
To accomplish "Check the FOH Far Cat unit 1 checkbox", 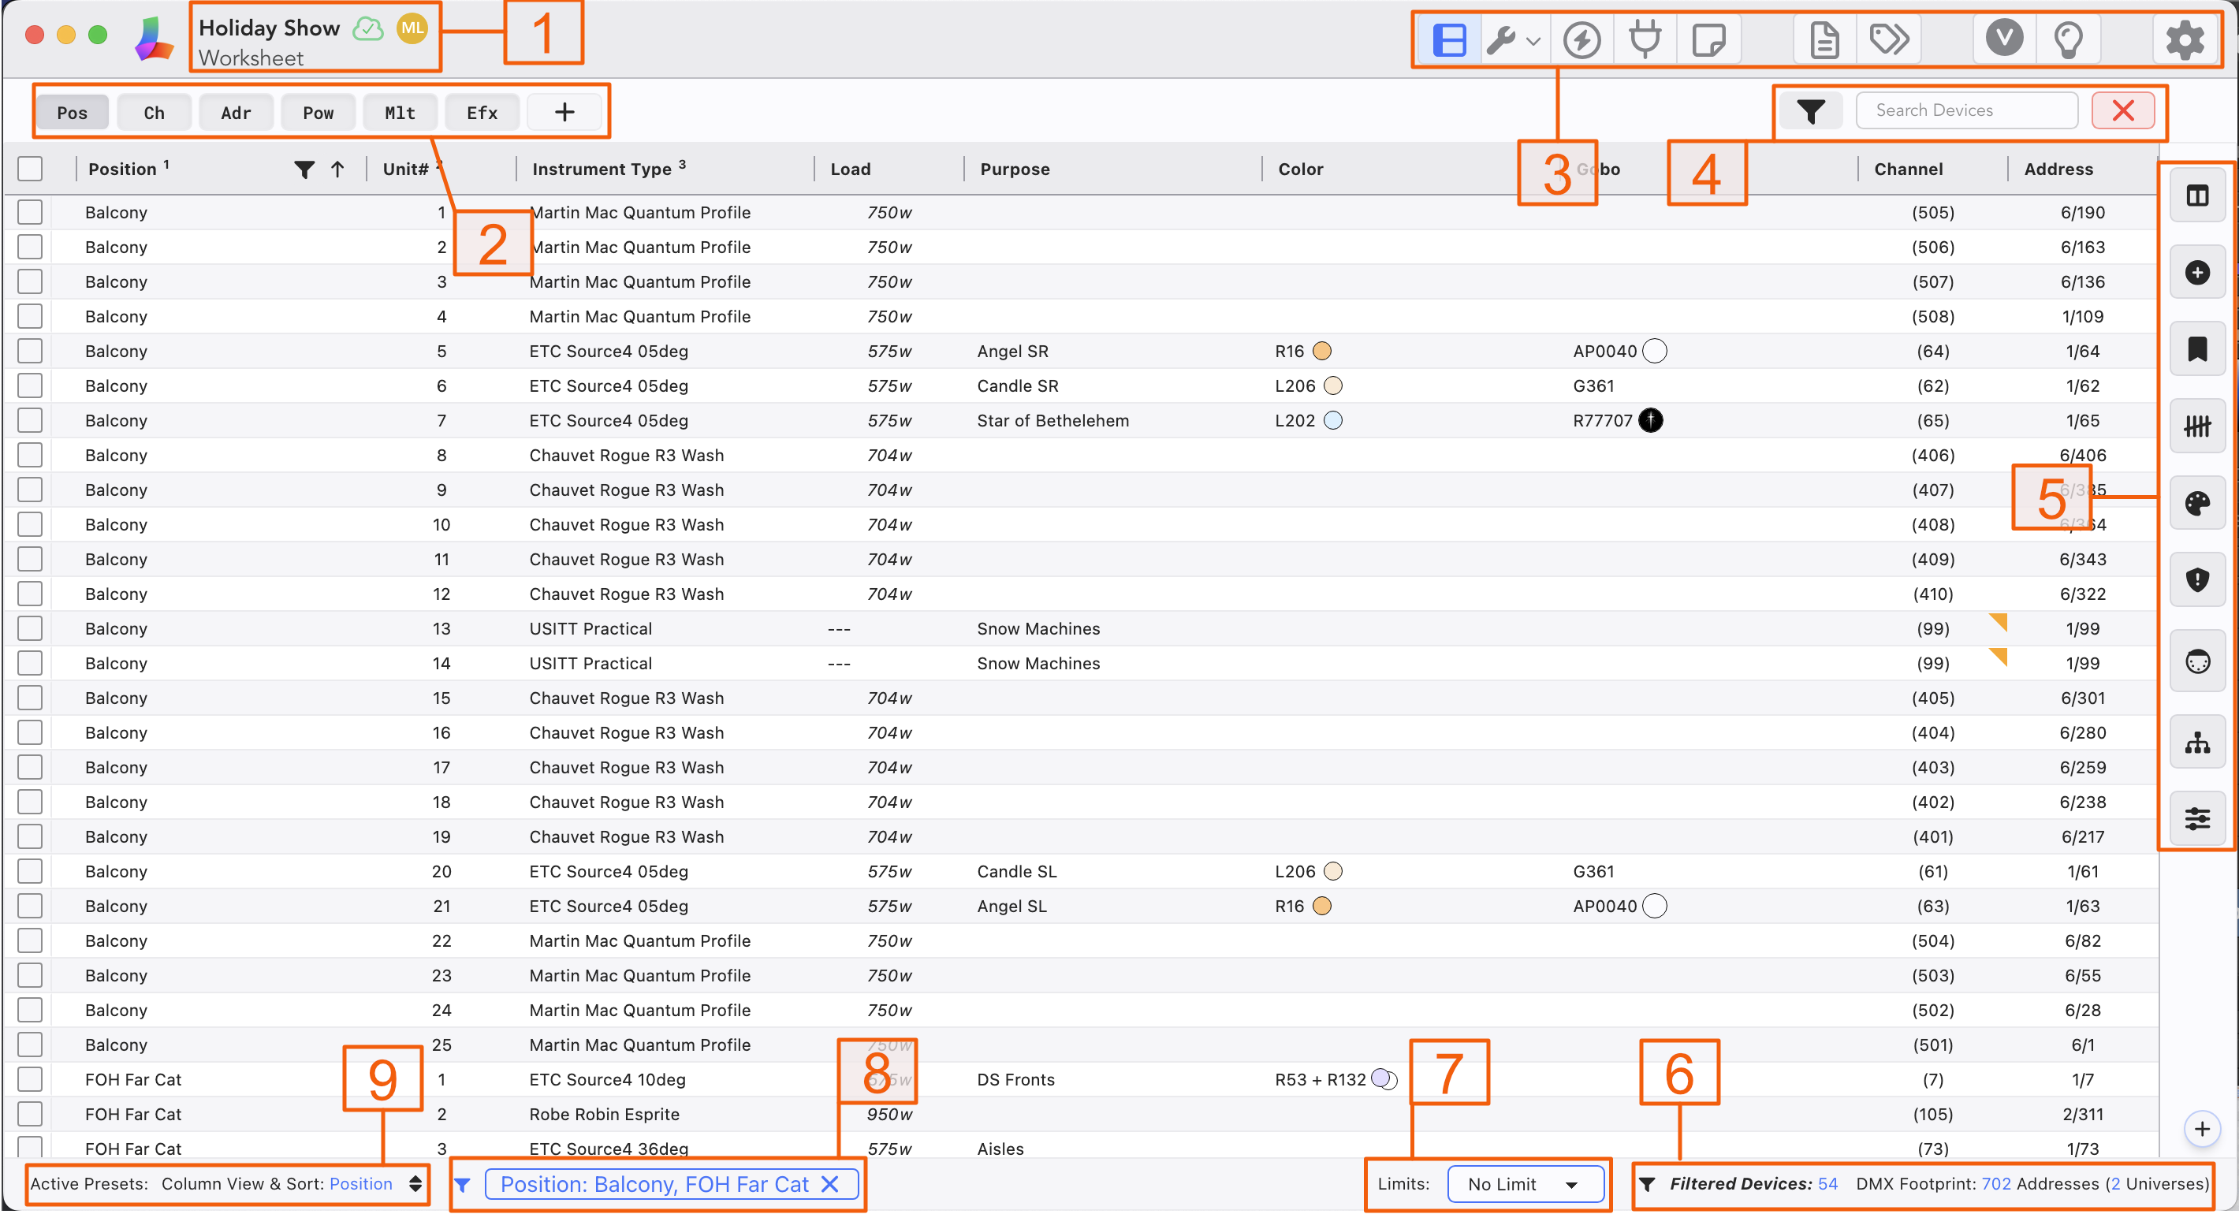I will [x=31, y=1079].
